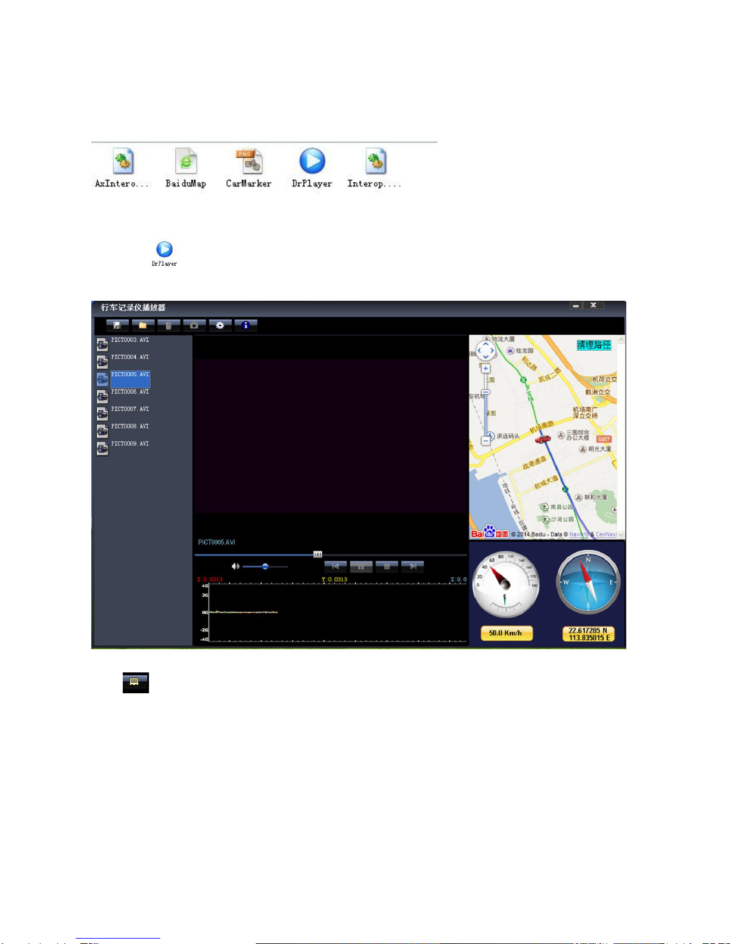Select highlighted PICT0005.AVI entry
This screenshot has width=730, height=944.
tap(130, 378)
